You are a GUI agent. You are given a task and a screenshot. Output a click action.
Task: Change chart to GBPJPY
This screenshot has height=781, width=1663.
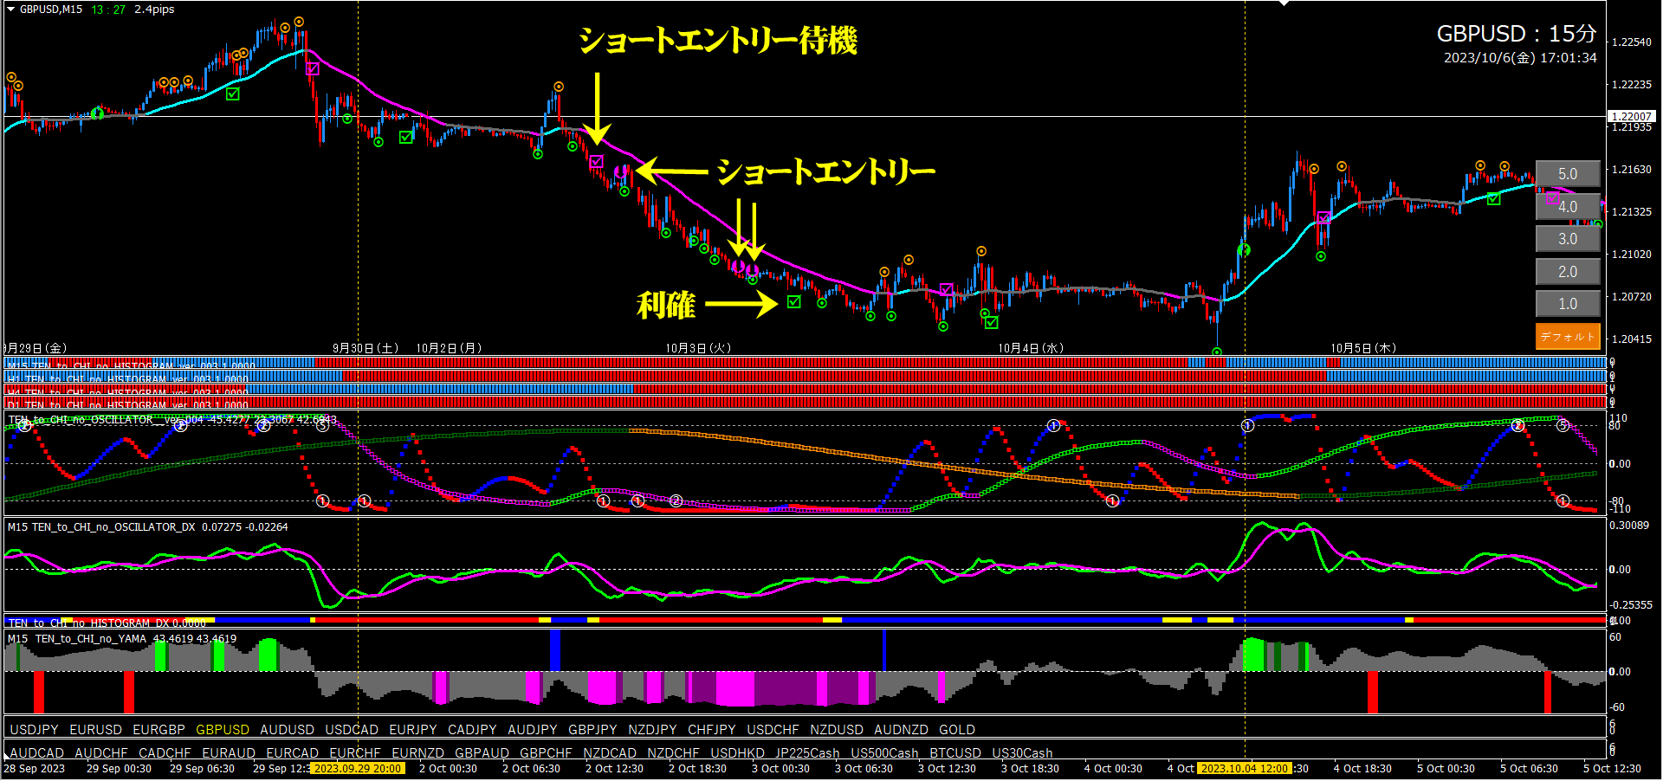pos(593,730)
